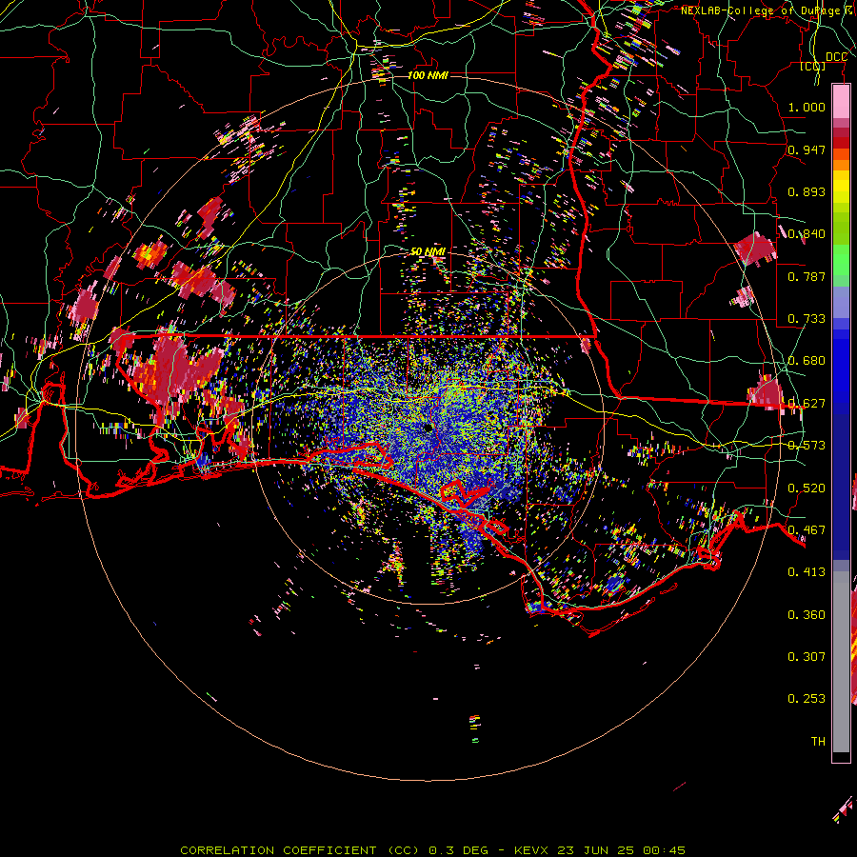Click the 0.307 scale value

[807, 657]
